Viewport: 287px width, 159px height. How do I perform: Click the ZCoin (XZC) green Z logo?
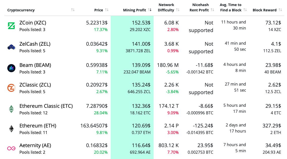pyautogui.click(x=11, y=26)
